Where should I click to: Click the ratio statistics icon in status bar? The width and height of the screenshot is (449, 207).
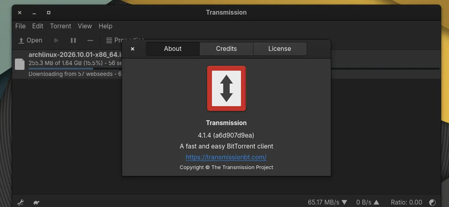(x=432, y=203)
